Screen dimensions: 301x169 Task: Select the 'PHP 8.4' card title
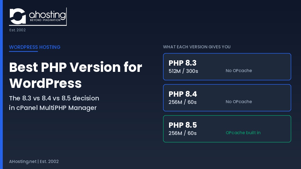(x=183, y=94)
